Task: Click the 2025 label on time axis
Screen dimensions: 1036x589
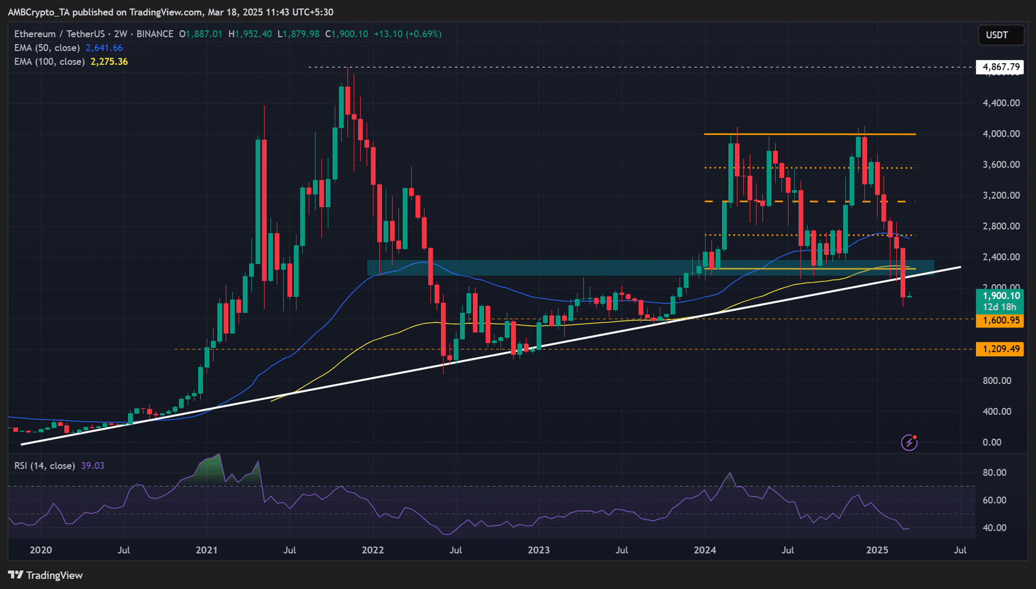Action: coord(877,550)
